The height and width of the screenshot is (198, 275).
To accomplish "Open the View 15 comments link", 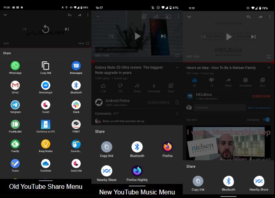I will pos(259,108).
